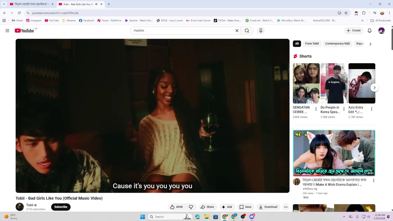The width and height of the screenshot is (393, 221).
Task: Select the All filter chip
Action: (297, 44)
